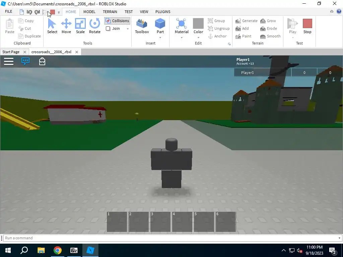Open the Material picker
This screenshot has height=257, width=343.
point(182,26)
